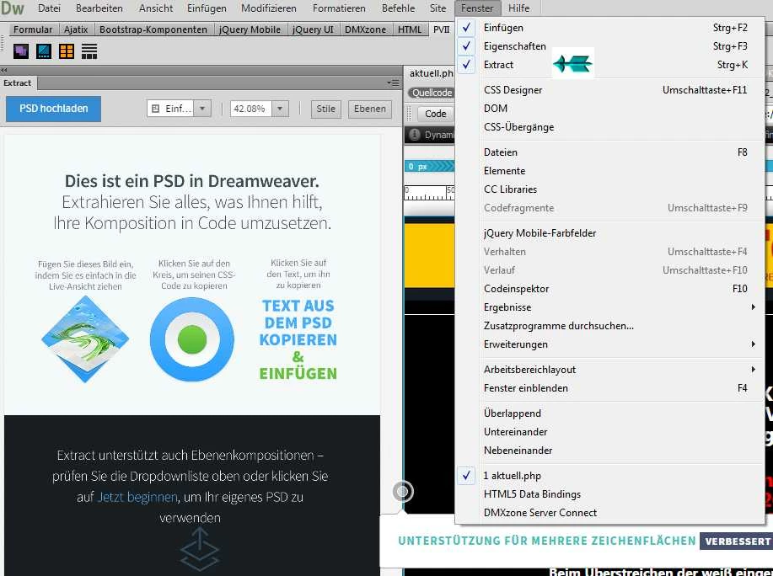773x576 pixels.
Task: Click the orange grid PVII toolbar icon
Action: click(x=67, y=51)
